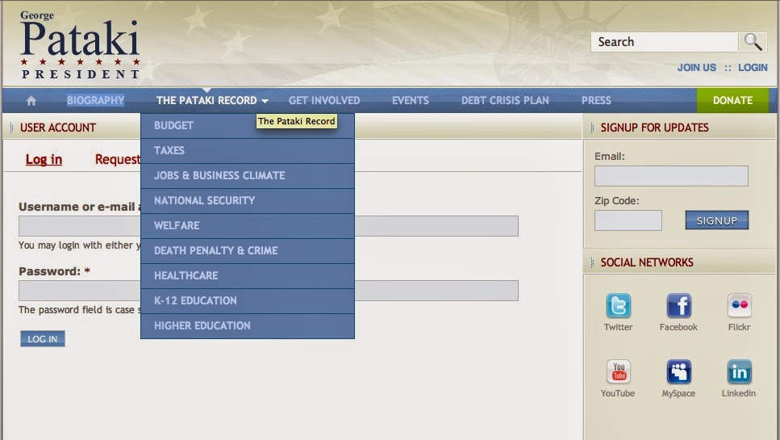The image size is (780, 440).
Task: Click the Flickr text label
Action: coord(739,327)
